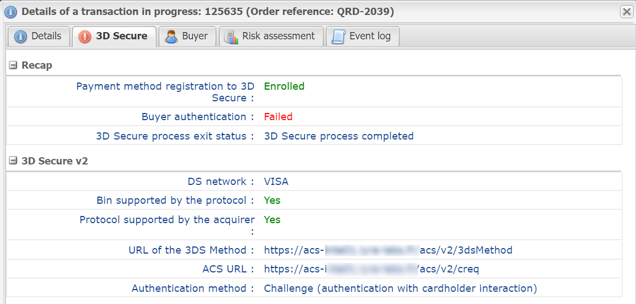Click the red Failed authentication status
The height and width of the screenshot is (304, 636).
278,117
